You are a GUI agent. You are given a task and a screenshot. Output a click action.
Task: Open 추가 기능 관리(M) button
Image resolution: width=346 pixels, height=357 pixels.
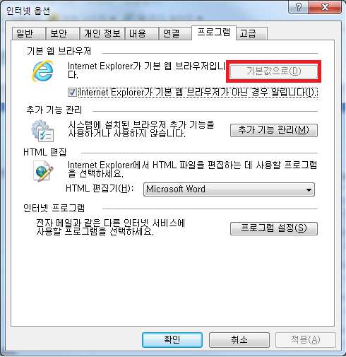pyautogui.click(x=274, y=130)
